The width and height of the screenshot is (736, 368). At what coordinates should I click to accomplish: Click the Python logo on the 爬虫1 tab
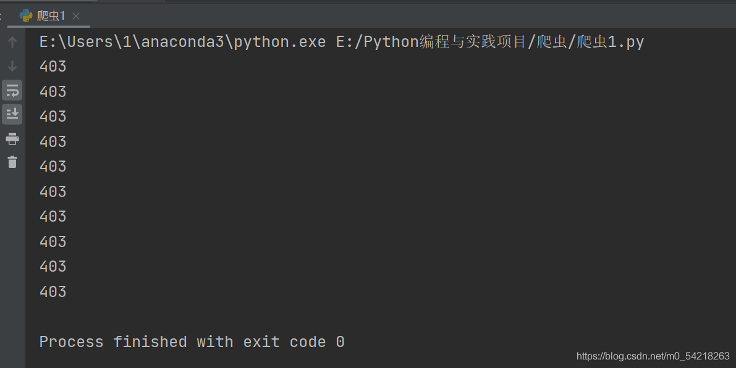tap(25, 16)
